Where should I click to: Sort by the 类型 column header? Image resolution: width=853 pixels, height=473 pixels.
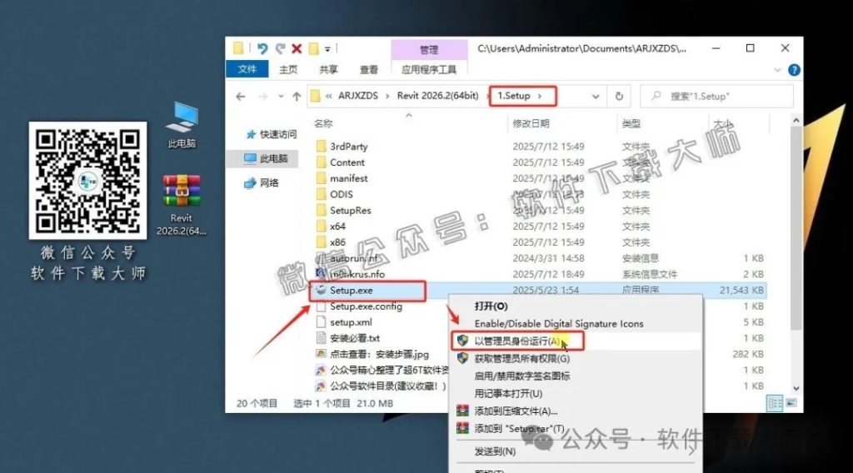tap(631, 123)
